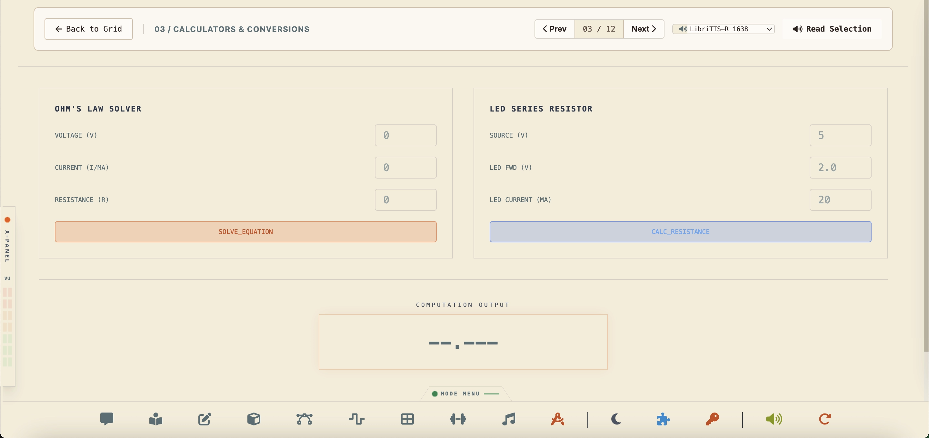Go back to the grid
The height and width of the screenshot is (438, 929).
pyautogui.click(x=88, y=29)
